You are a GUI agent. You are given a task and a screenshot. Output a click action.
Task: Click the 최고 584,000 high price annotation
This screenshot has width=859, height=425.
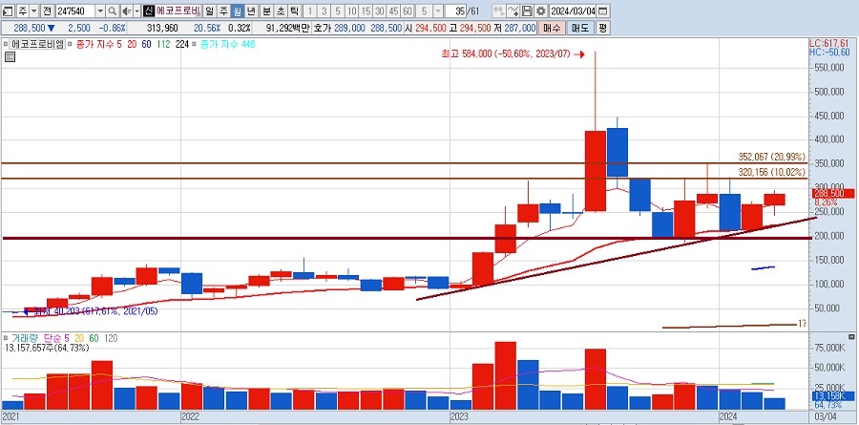click(506, 54)
